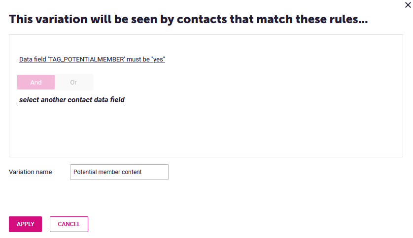413x238 pixels.
Task: Select the "And" rule operator
Action: [36, 82]
